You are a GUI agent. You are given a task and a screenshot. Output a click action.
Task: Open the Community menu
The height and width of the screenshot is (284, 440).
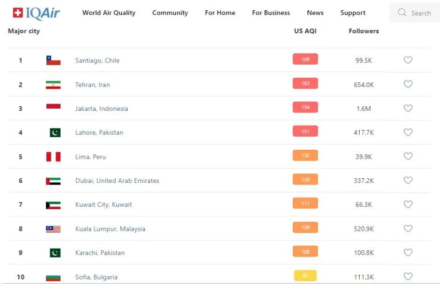point(170,13)
